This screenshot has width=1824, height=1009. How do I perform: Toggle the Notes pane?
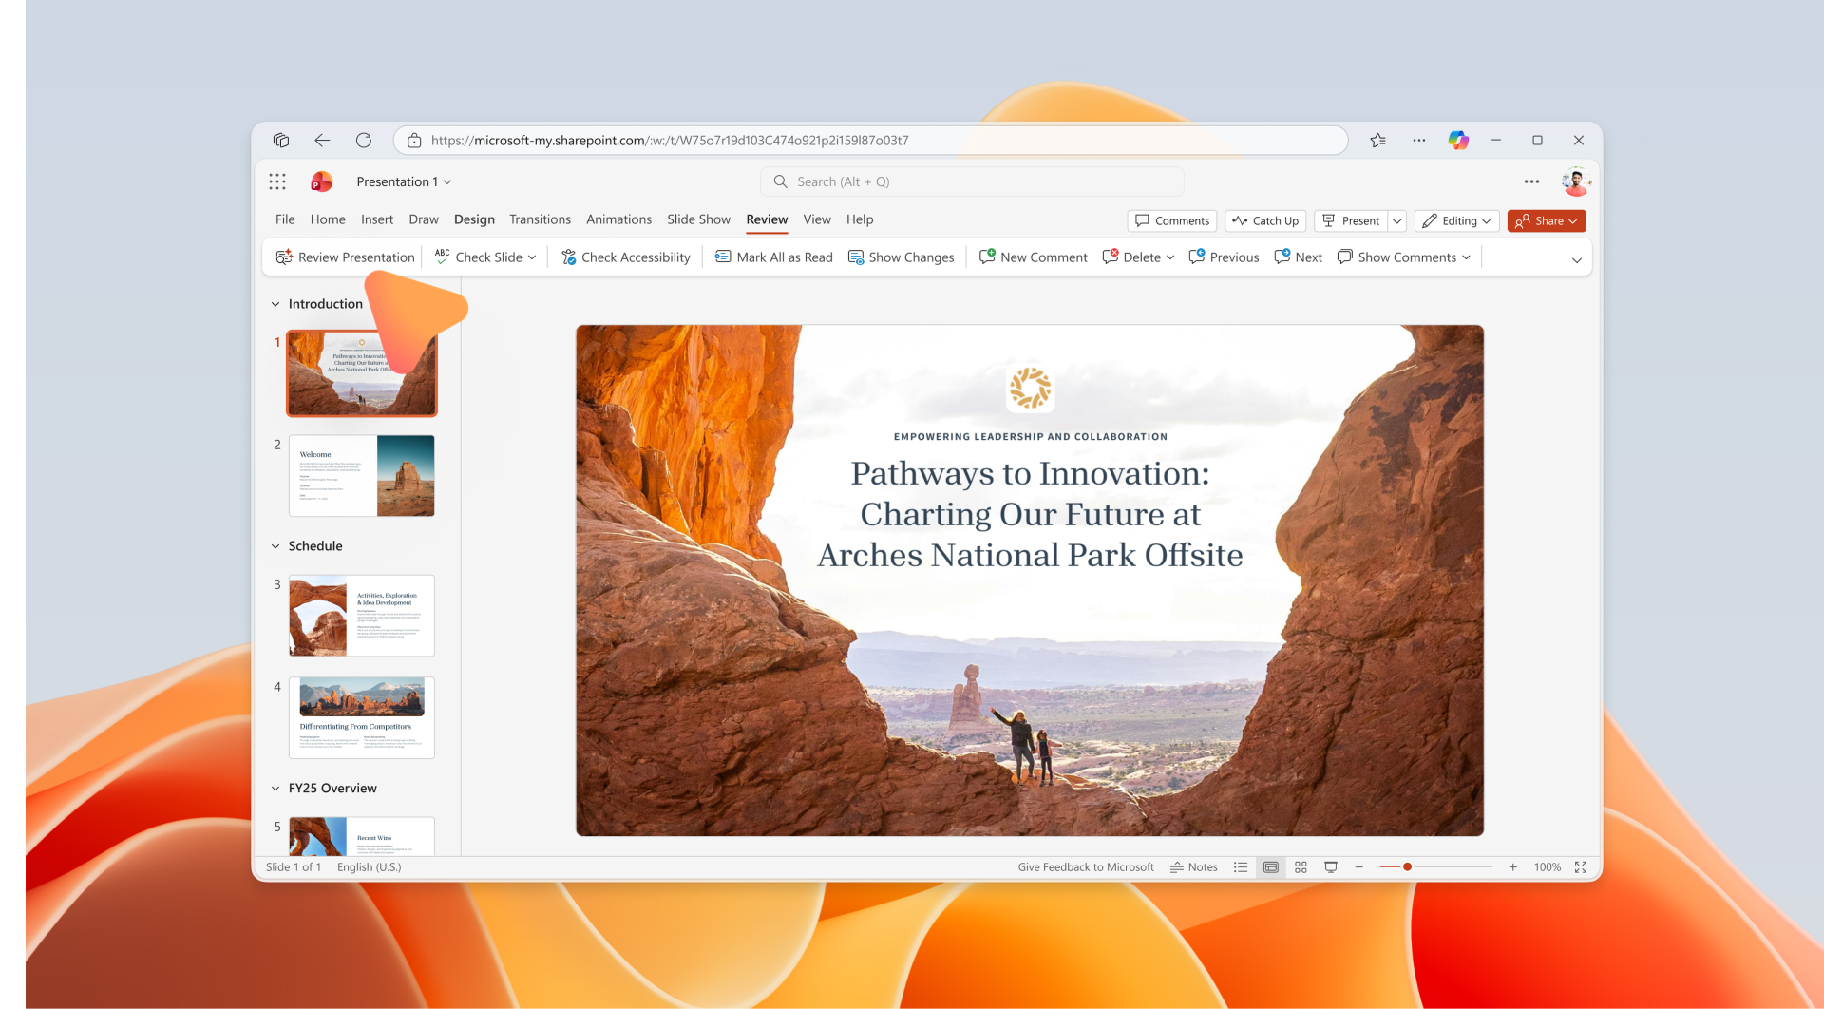pyautogui.click(x=1193, y=867)
